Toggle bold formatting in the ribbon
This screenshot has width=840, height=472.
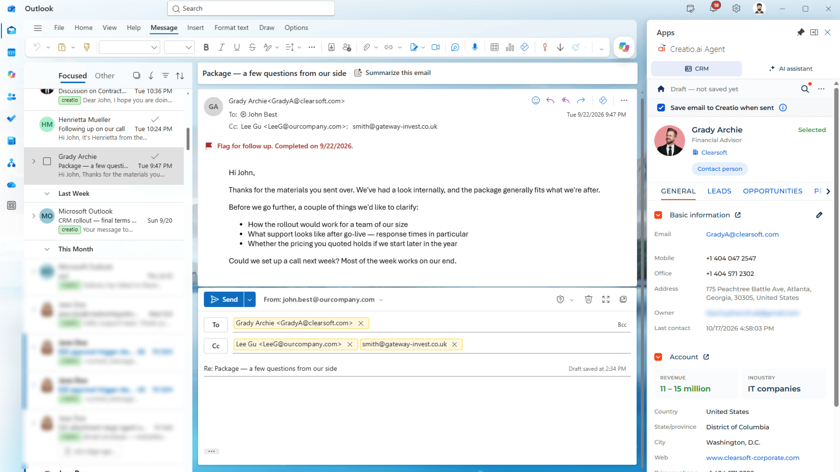206,47
